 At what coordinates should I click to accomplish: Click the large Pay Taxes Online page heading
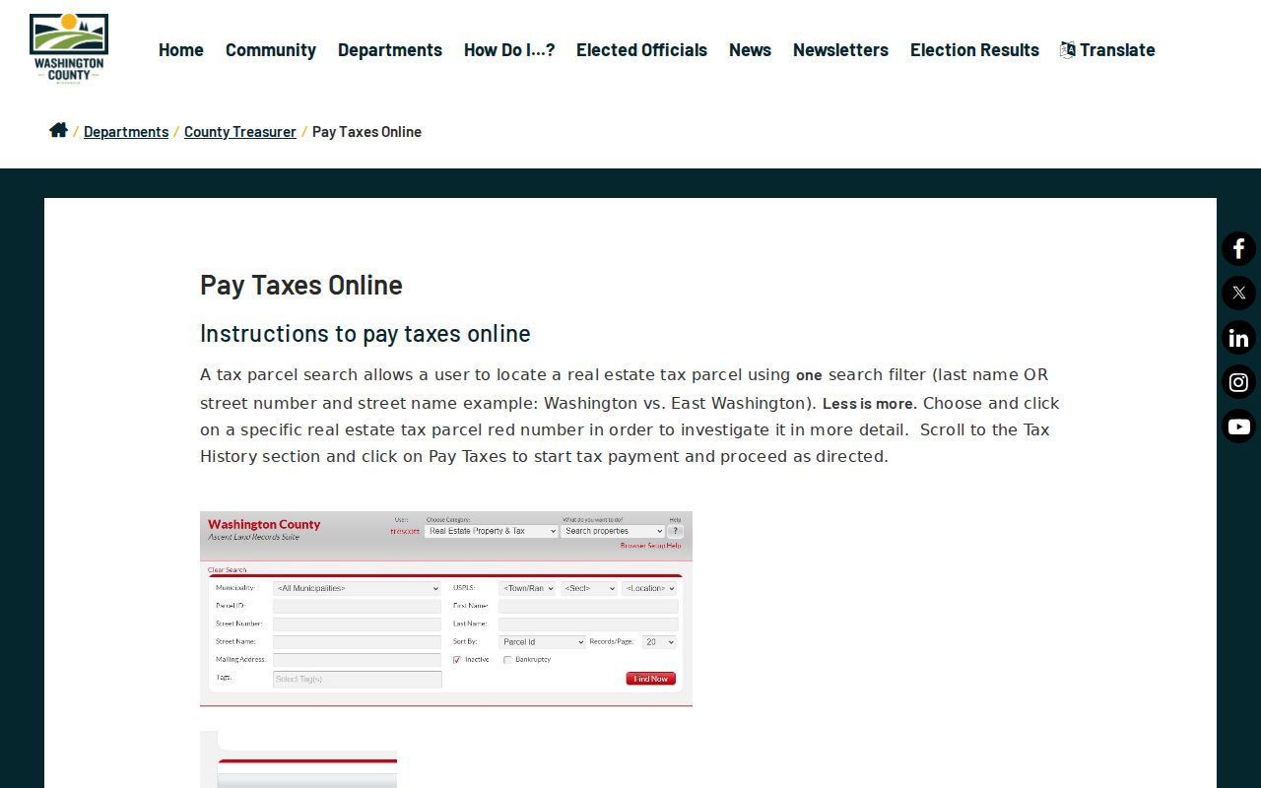301,285
